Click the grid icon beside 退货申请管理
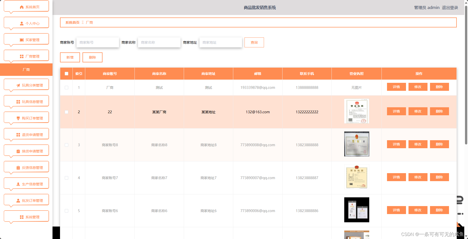The width and height of the screenshot is (468, 239). 18,135
